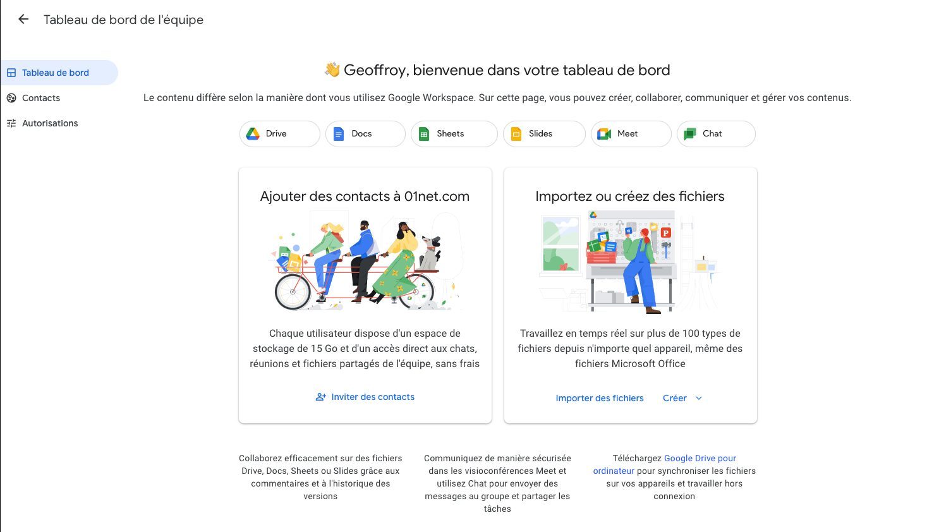Select Contacts in the left sidebar
Image resolution: width=927 pixels, height=532 pixels.
[x=41, y=98]
